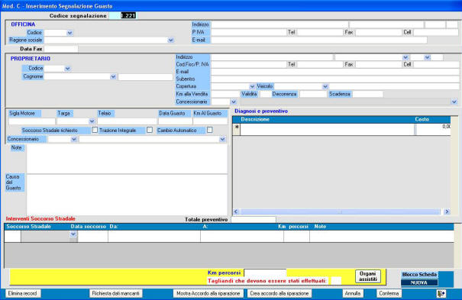Image resolution: width=462 pixels, height=300 pixels.
Task: Expand the Ragione sociale dropdown
Action: click(170, 40)
